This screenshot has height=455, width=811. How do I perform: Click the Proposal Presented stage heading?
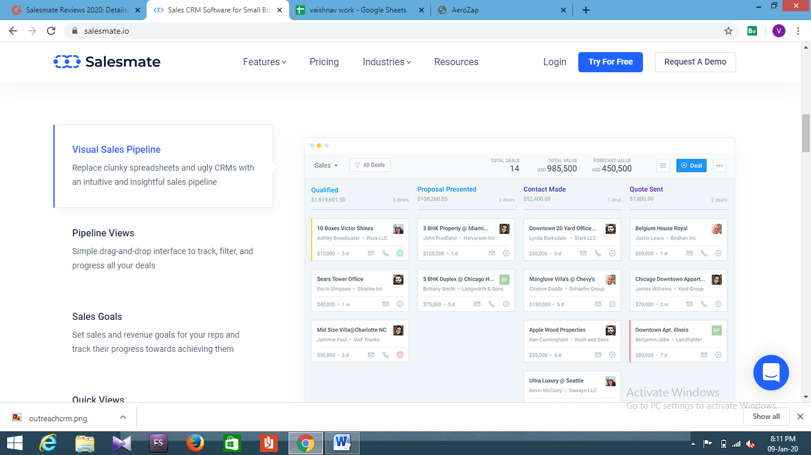(447, 189)
